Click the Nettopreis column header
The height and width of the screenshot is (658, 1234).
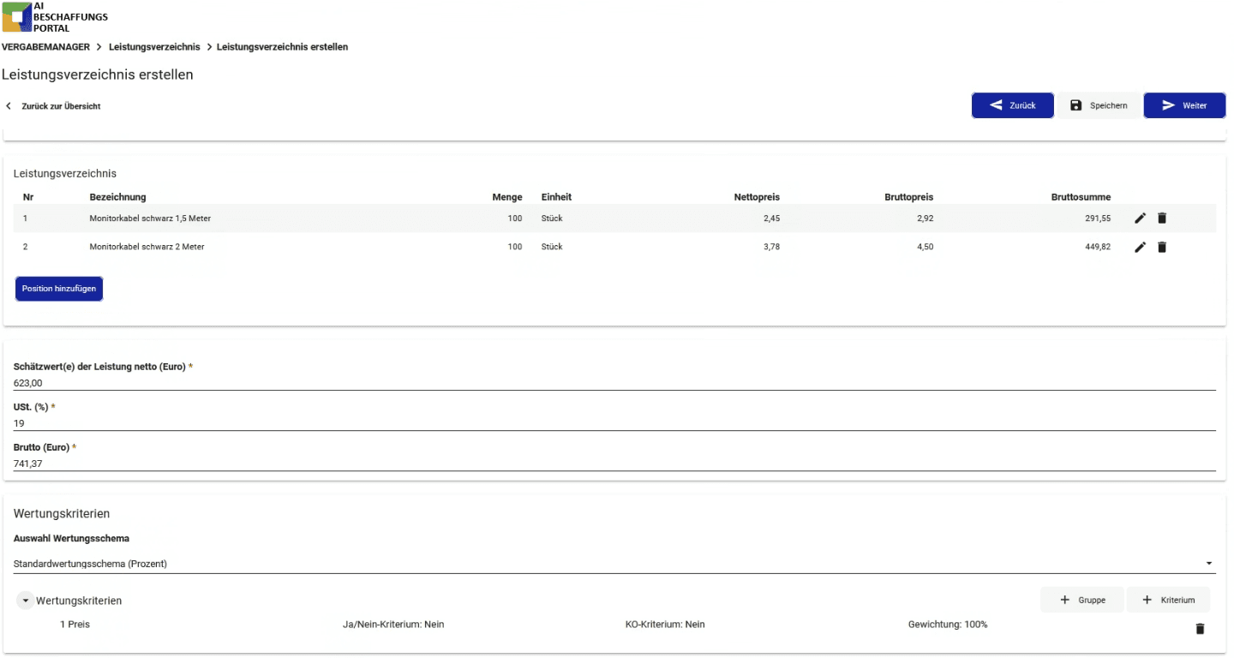click(757, 197)
